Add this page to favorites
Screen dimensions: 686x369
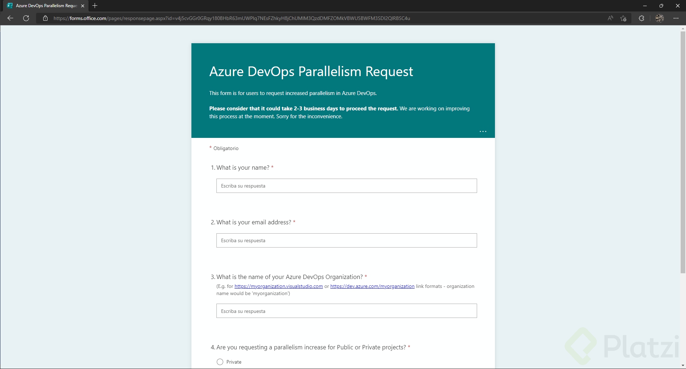coord(624,18)
